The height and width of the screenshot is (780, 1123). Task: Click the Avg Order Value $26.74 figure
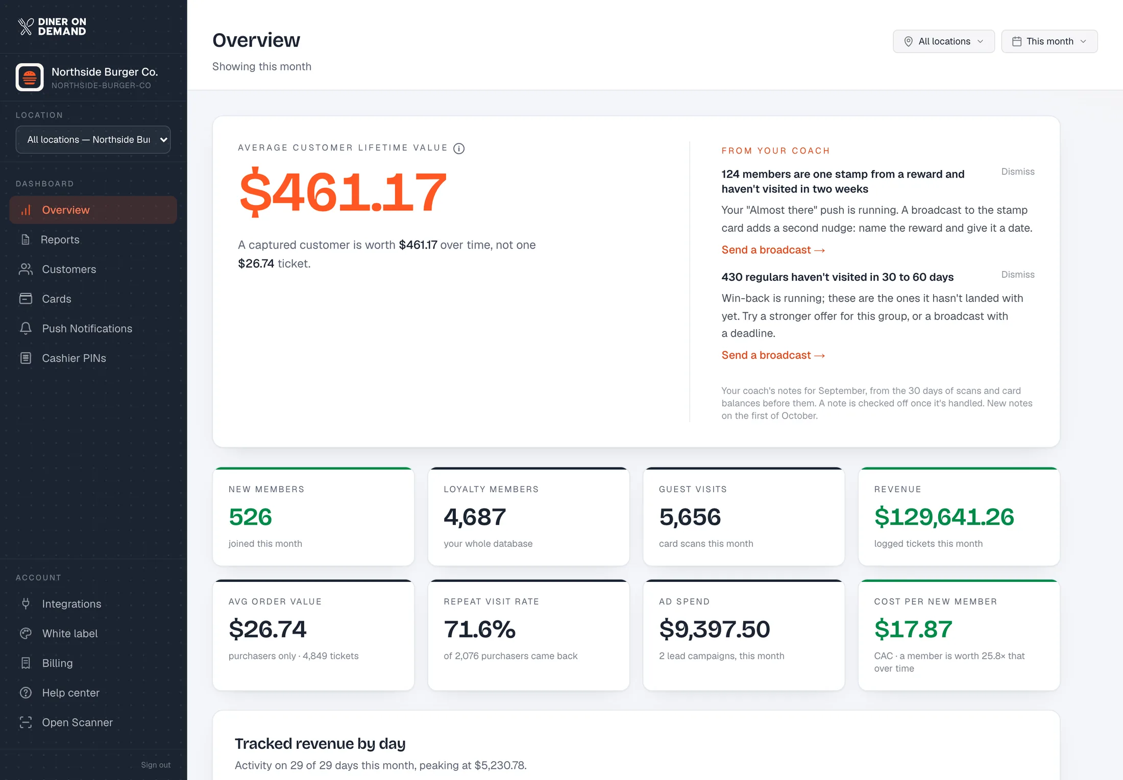(x=267, y=629)
